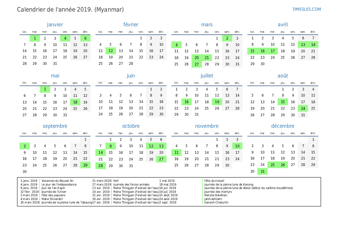The height and width of the screenshot is (239, 338).
Task: Click green March 27 in mars
Action: pos(197,64)
